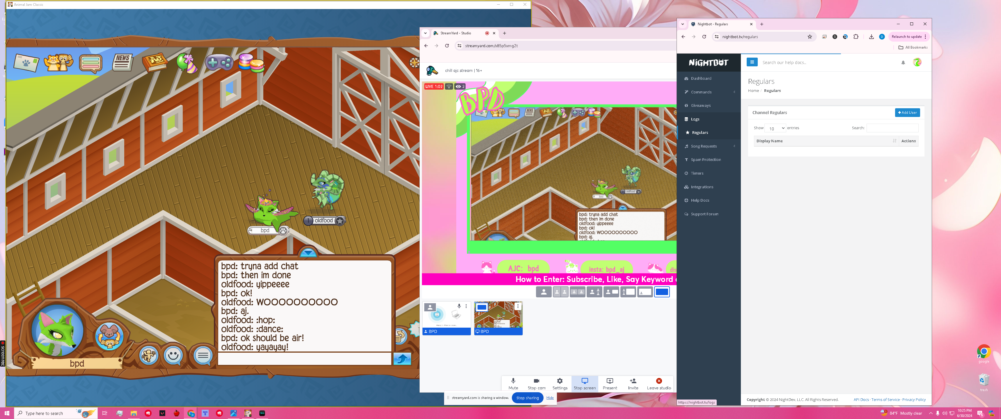Open Logs in Nightbot sidebar

tap(709, 119)
